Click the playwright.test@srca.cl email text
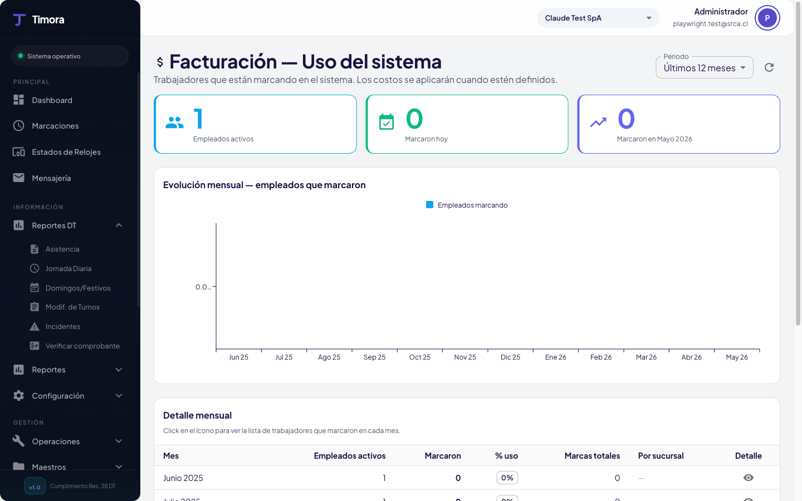 click(x=710, y=24)
